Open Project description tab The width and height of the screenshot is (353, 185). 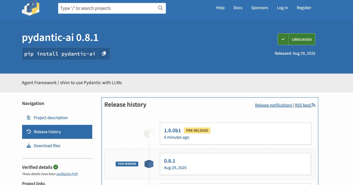tap(57, 118)
